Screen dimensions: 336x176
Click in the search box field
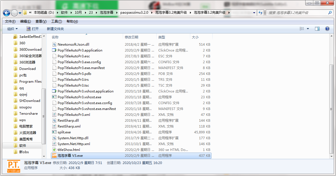[297, 13]
